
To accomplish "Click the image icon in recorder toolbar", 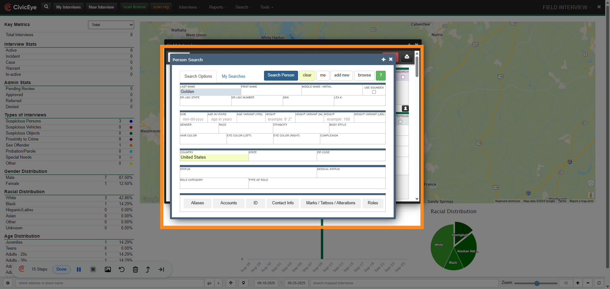I will 108,269.
